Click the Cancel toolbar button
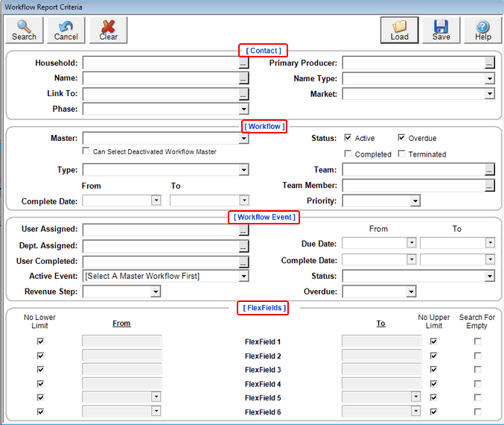The image size is (504, 425). (x=66, y=30)
